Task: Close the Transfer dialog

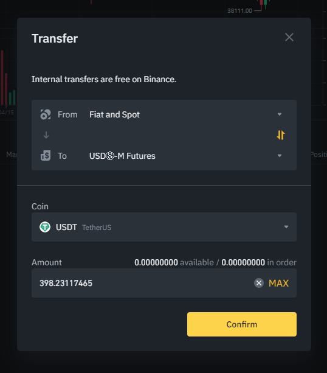Action: [289, 37]
